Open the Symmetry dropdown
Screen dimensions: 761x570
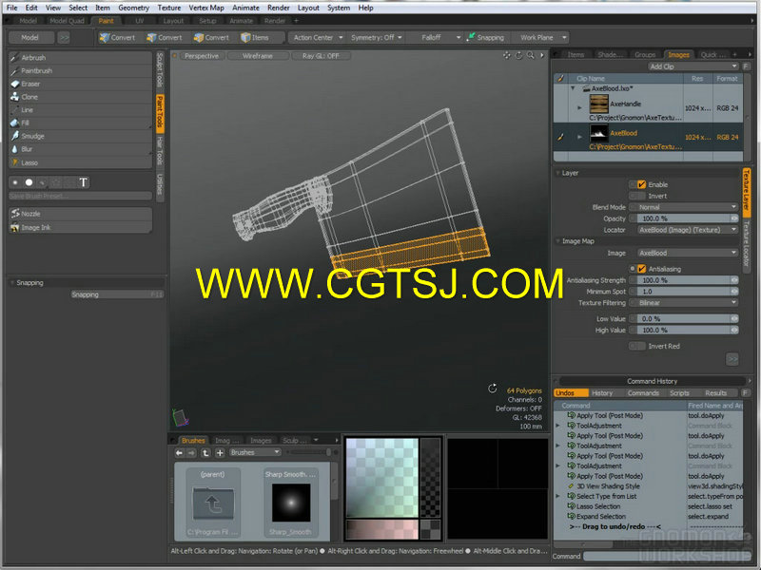click(x=376, y=37)
